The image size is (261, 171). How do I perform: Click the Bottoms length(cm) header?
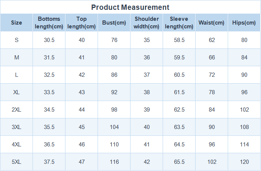(49, 23)
